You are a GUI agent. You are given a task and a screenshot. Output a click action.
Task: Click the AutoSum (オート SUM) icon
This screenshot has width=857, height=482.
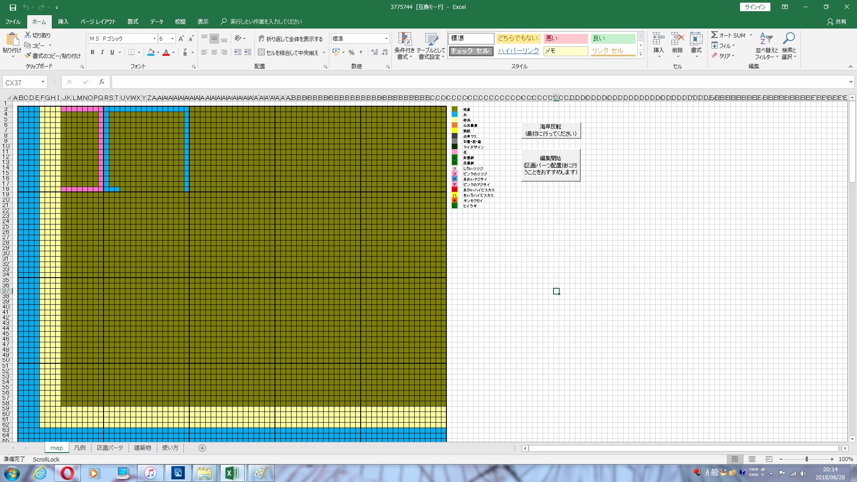[x=715, y=35]
